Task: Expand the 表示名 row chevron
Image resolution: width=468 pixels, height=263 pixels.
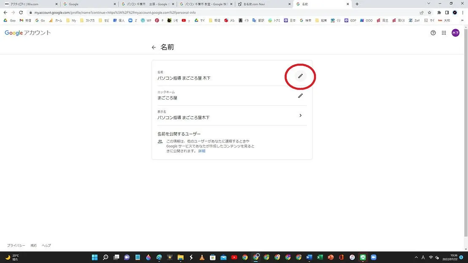Action: [x=300, y=115]
